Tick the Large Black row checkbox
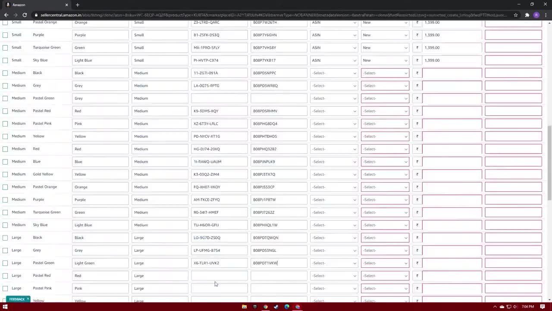This screenshot has height=311, width=552. coord(5,238)
